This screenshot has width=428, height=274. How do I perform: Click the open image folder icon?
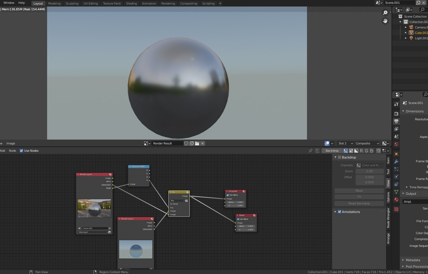pyautogui.click(x=197, y=143)
